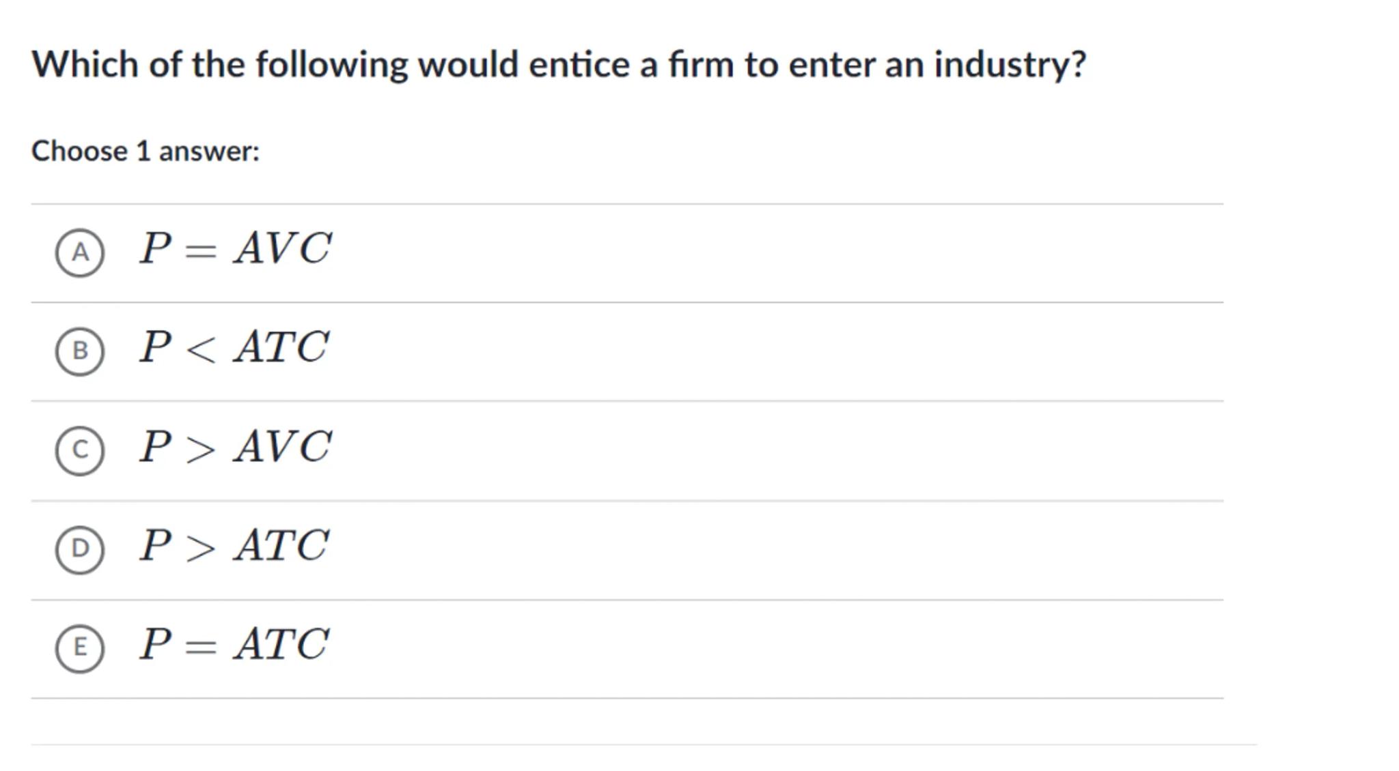Click the P = ATC expression
1399x771 pixels.
pos(234,645)
